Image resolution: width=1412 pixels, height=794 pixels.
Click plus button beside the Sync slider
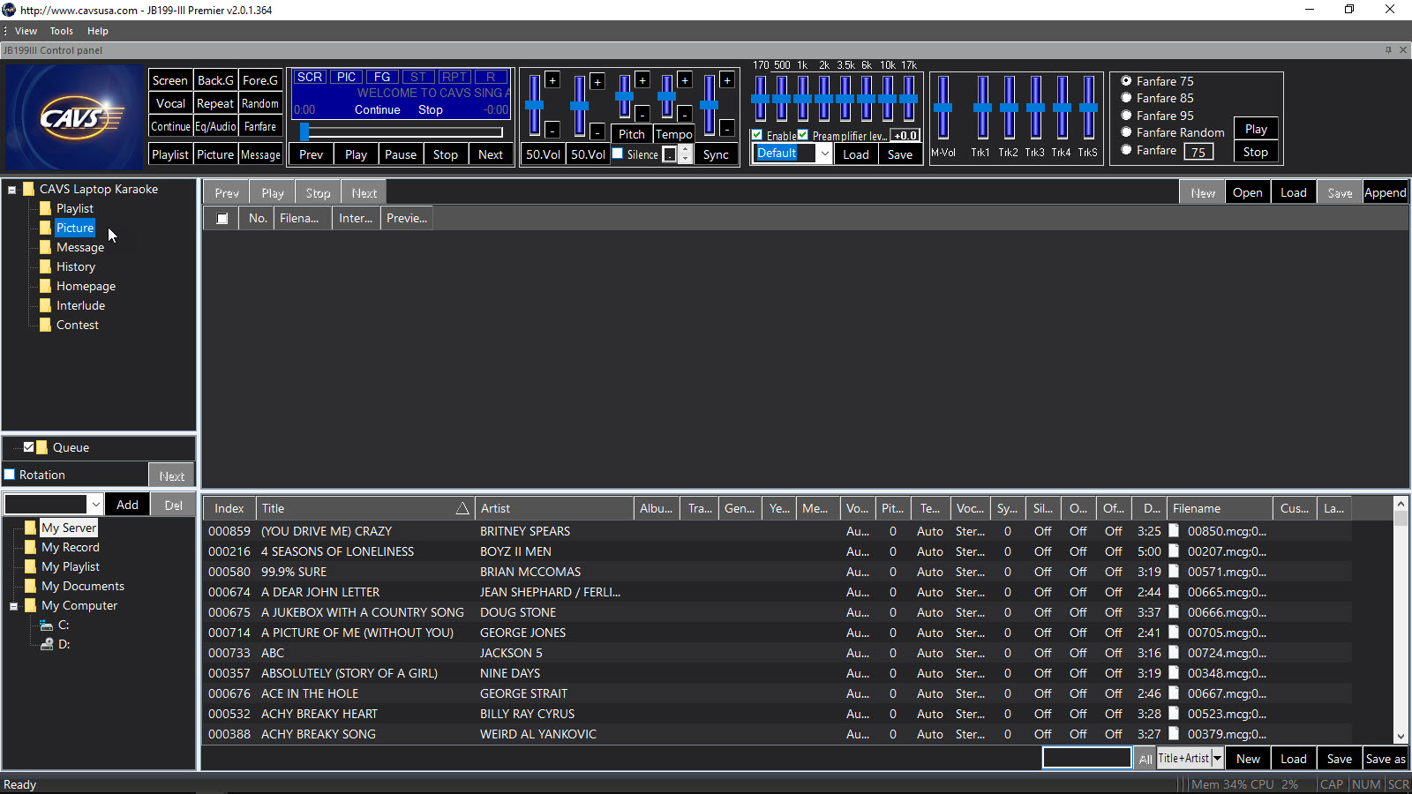tap(727, 80)
